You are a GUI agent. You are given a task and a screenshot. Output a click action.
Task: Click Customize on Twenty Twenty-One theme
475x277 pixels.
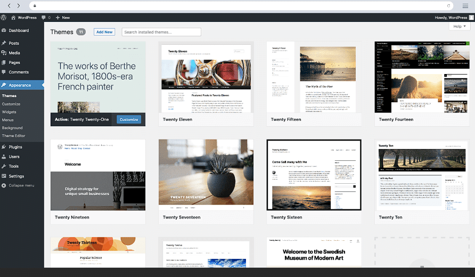[x=129, y=119]
